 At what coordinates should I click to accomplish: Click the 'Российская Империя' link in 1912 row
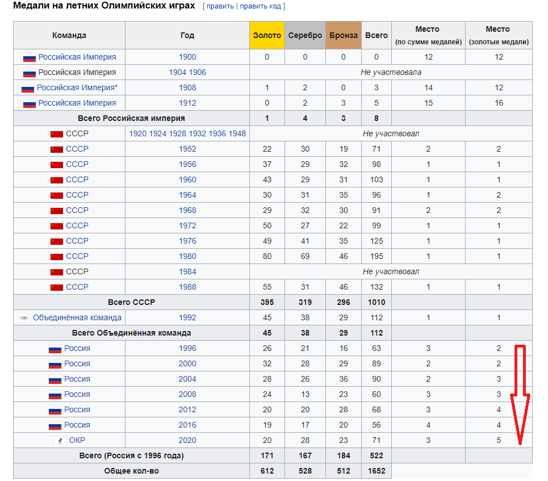[x=77, y=103]
